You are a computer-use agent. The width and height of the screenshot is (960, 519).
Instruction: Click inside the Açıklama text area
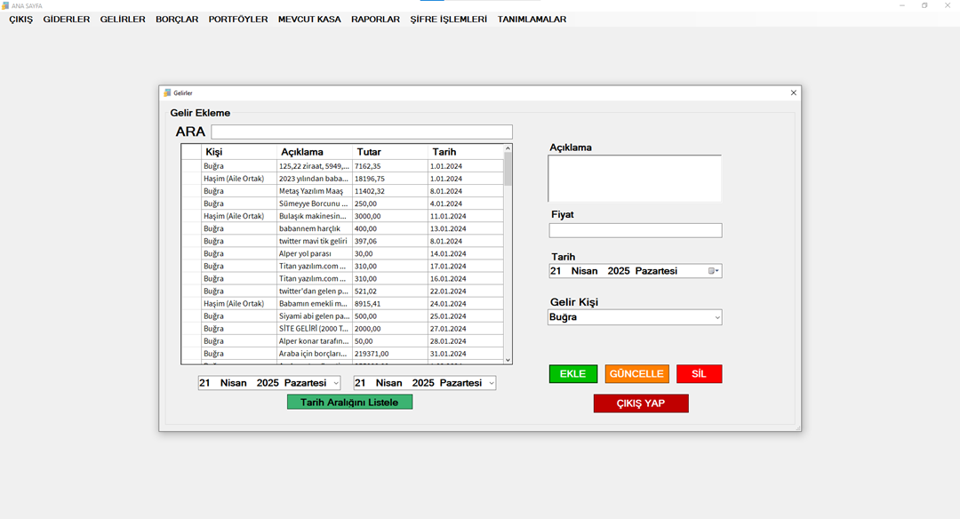pos(634,179)
